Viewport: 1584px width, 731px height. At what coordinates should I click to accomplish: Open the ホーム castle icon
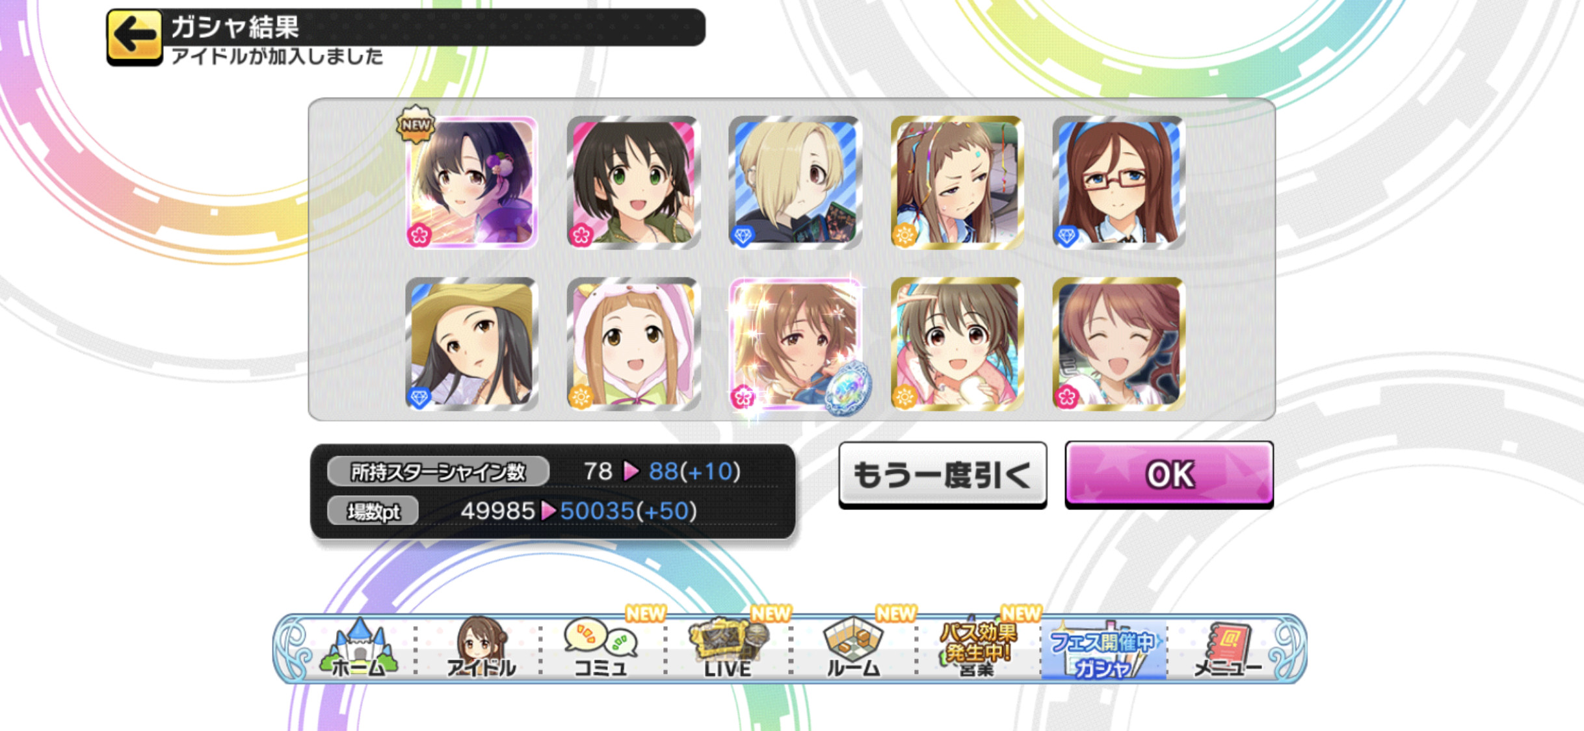click(358, 648)
